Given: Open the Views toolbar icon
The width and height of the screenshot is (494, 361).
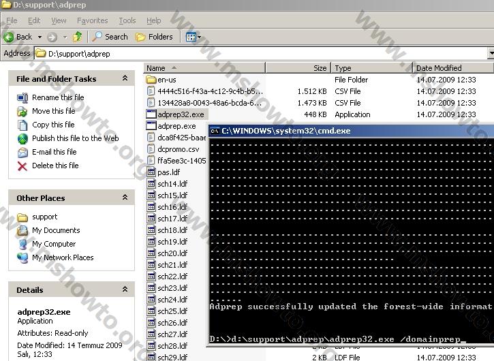Looking at the screenshot, I should pos(191,37).
